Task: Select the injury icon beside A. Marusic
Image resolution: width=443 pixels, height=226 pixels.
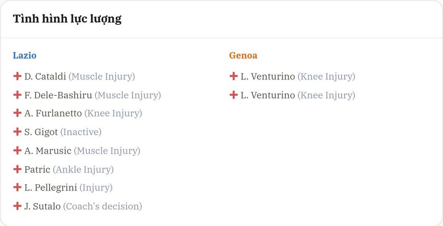Action: 17,150
